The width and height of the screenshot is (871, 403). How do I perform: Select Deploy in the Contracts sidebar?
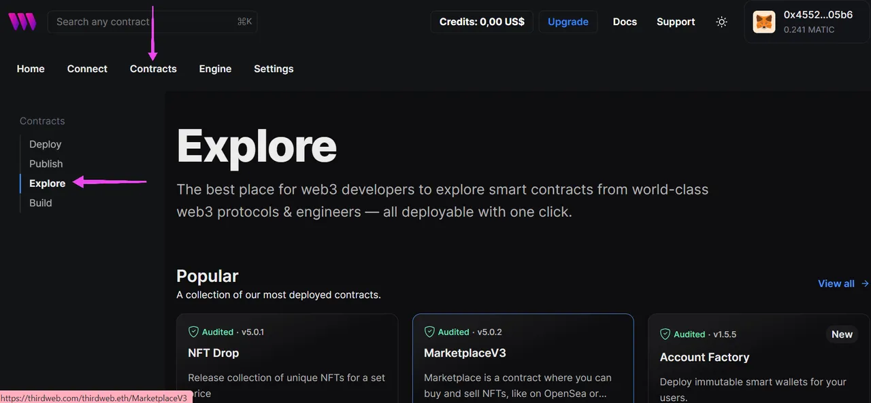pos(46,144)
